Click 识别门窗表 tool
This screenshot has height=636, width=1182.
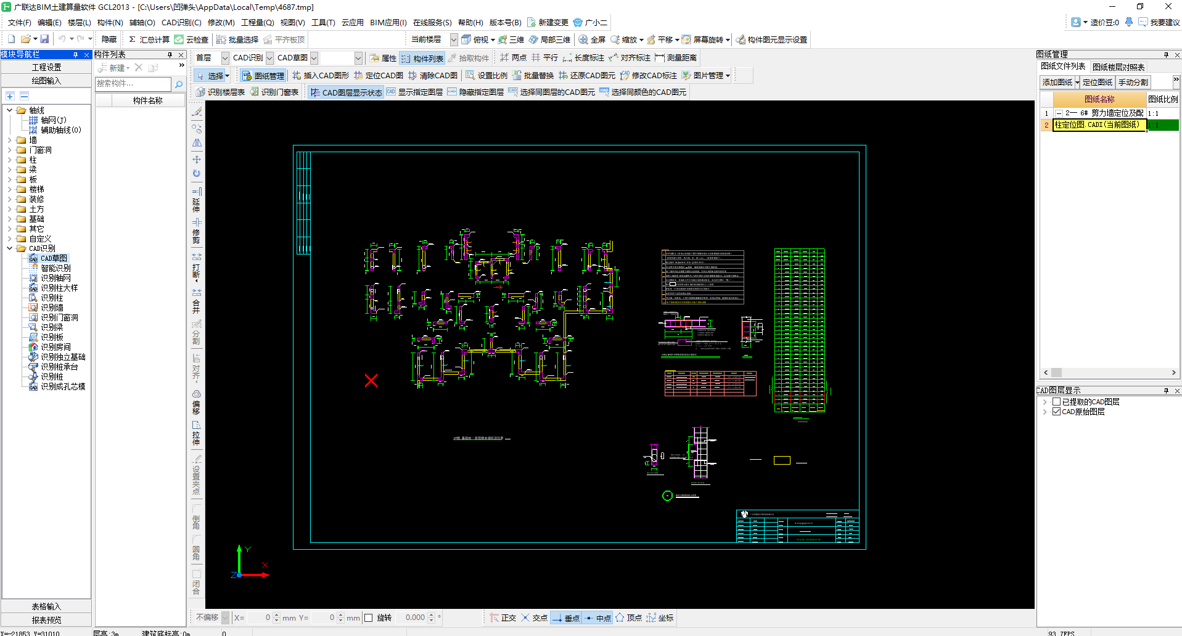pos(274,92)
